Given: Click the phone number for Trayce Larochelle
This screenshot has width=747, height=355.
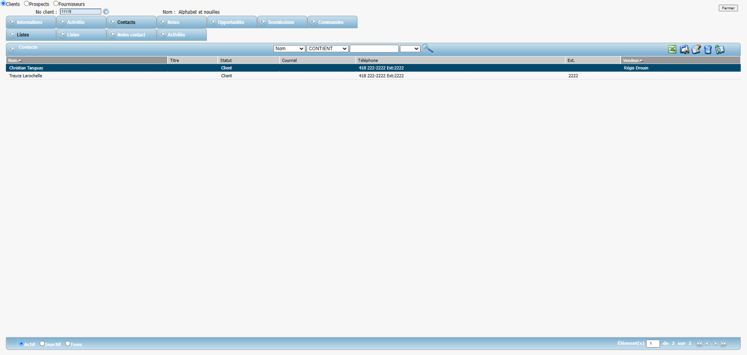Looking at the screenshot, I should pos(381,76).
